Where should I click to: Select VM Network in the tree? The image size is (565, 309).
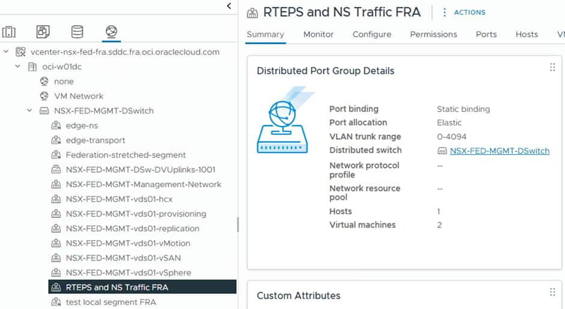[79, 96]
